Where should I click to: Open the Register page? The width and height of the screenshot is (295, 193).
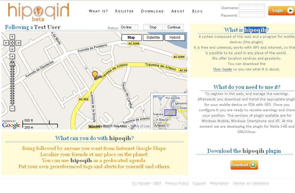124,11
